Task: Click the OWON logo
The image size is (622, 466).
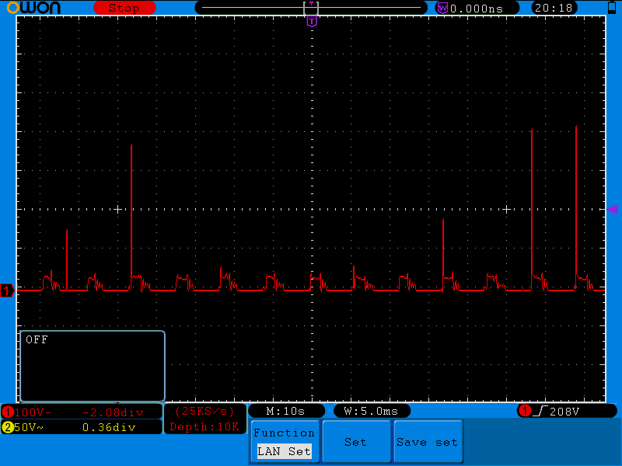Action: [33, 8]
